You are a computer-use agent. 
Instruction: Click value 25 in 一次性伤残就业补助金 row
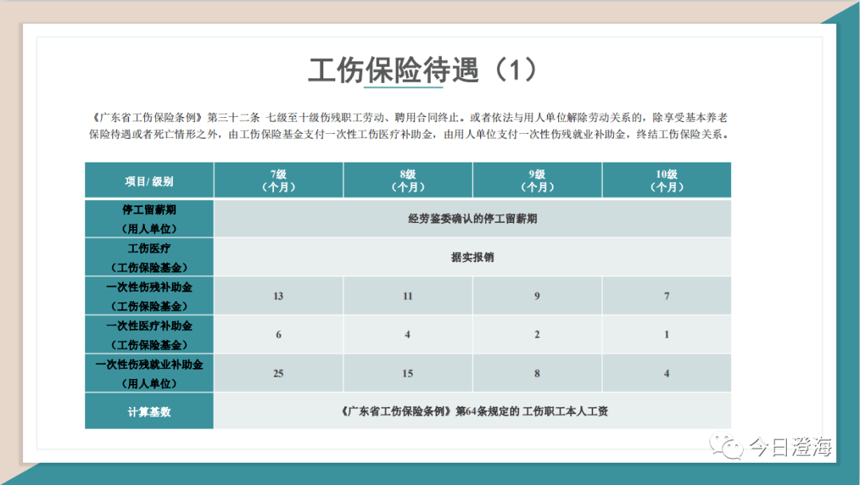(279, 373)
